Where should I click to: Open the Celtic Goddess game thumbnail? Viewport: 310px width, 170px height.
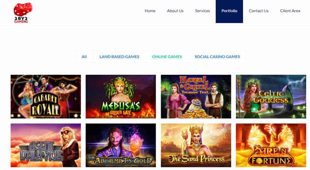pos(271,96)
